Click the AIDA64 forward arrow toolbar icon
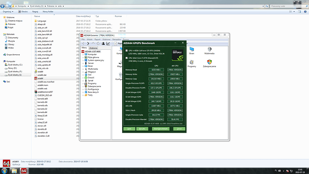The image size is (309, 174). (88, 43)
